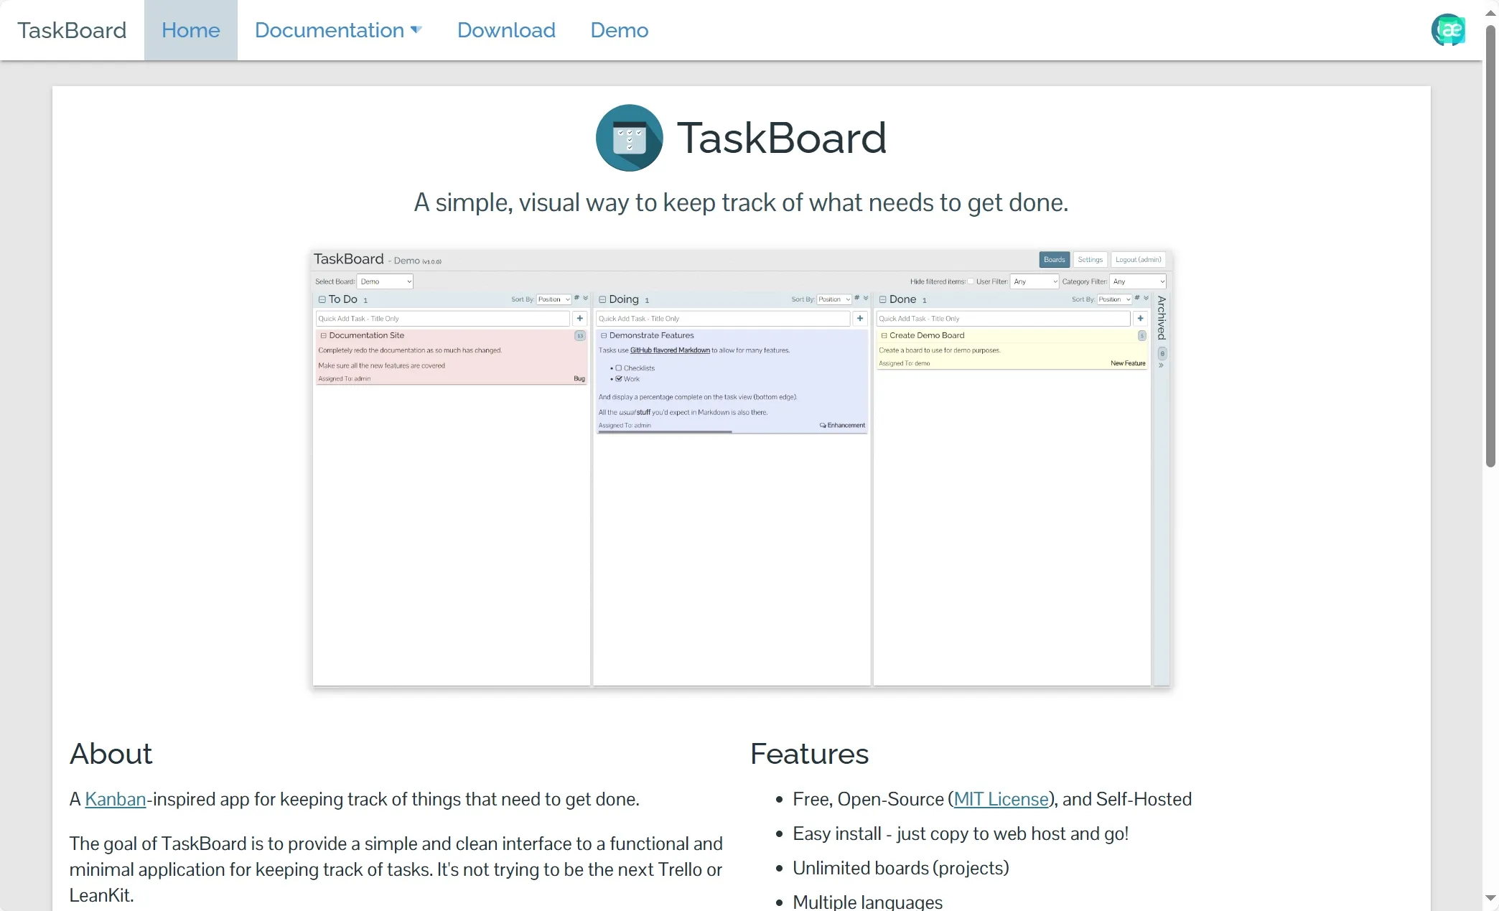Click the page scrollbar up arrow

pyautogui.click(x=1490, y=12)
